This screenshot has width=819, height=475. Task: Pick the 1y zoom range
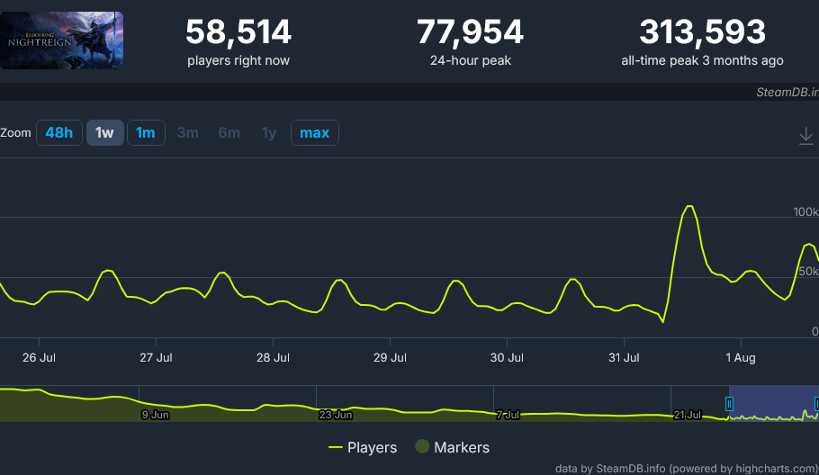coord(269,132)
